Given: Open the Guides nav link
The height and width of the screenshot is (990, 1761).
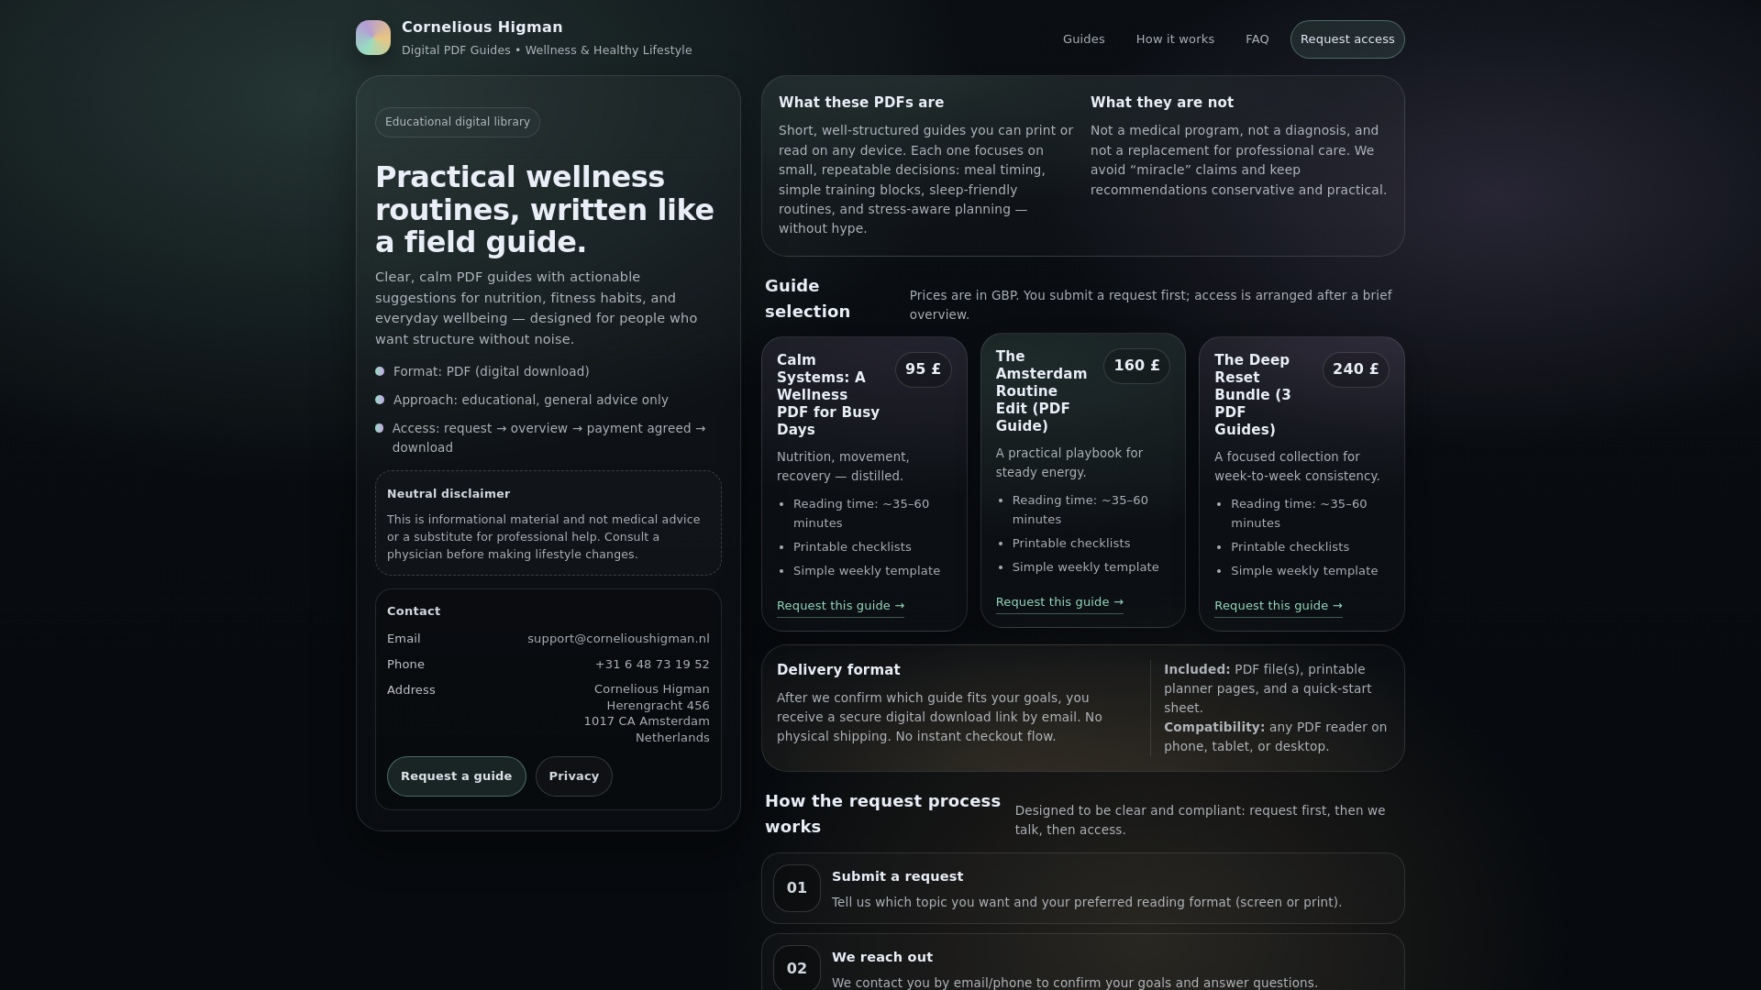Looking at the screenshot, I should pyautogui.click(x=1083, y=39).
